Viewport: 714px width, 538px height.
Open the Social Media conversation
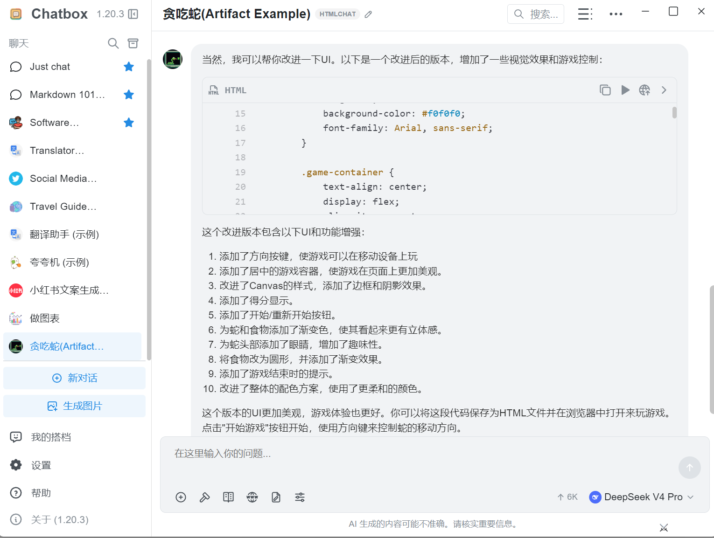coord(72,179)
